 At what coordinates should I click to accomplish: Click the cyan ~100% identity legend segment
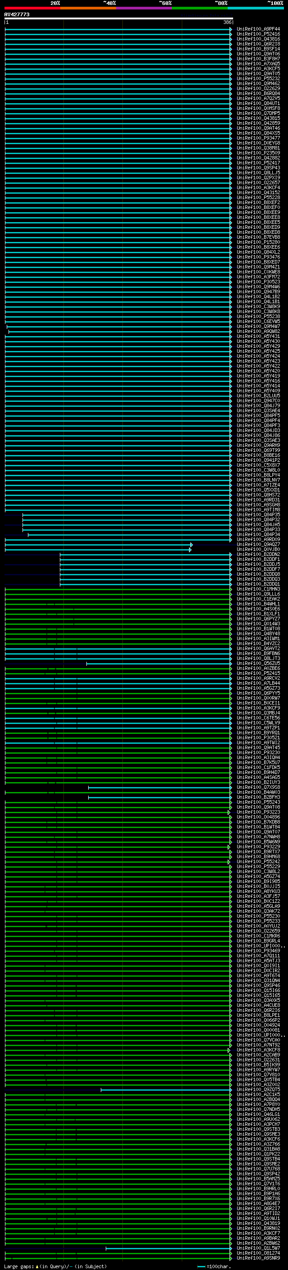(256, 8)
